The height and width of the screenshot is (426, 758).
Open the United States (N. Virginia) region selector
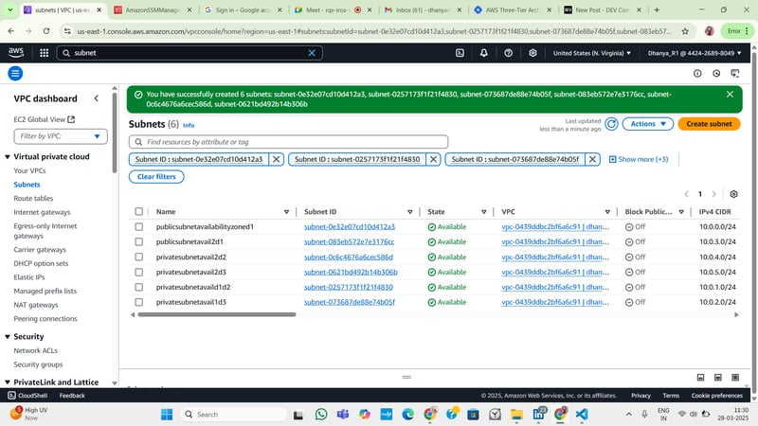591,53
